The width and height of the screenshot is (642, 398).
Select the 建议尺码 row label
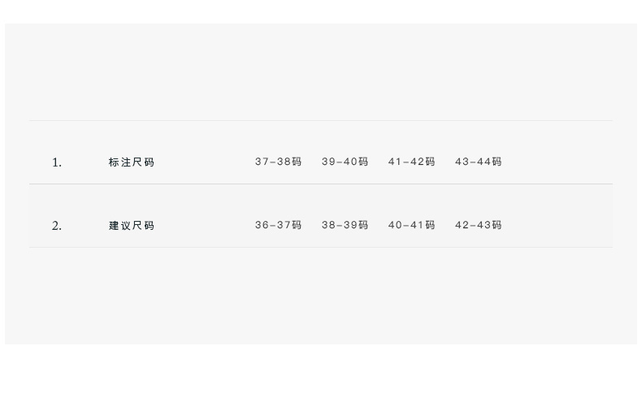pos(131,226)
